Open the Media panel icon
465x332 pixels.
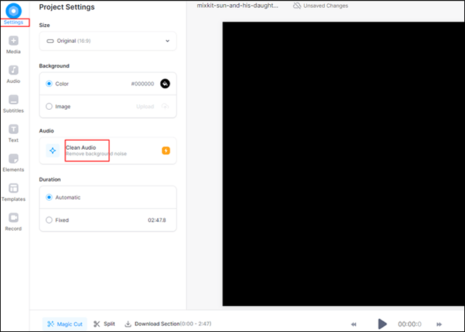point(13,41)
